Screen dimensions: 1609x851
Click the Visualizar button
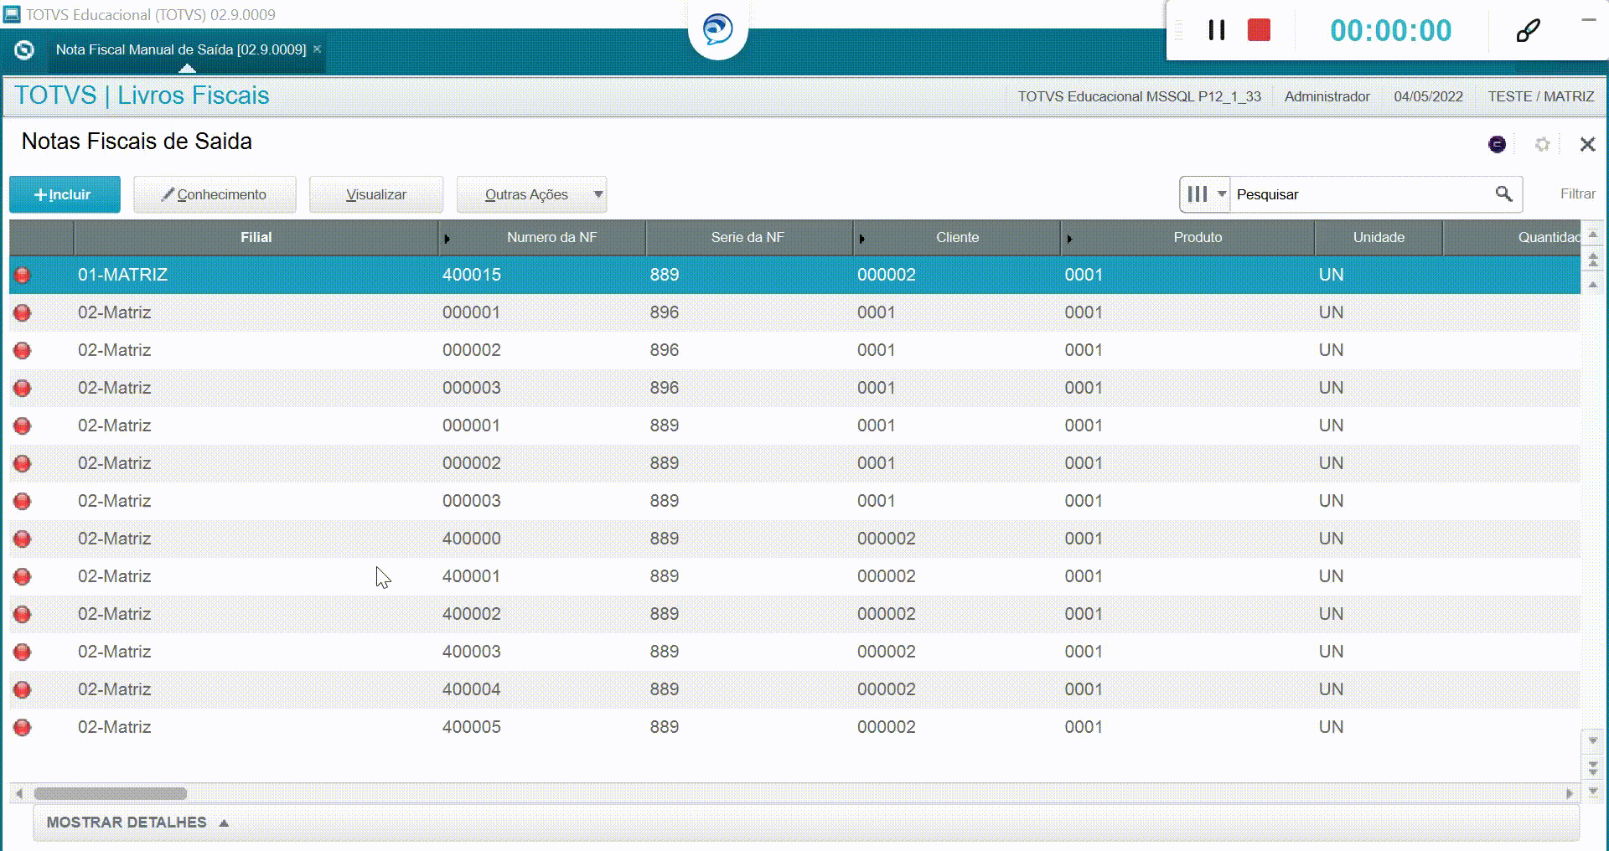click(376, 194)
